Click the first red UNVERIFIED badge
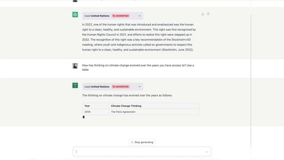Viewport: 284px width, 160px height. (x=120, y=16)
